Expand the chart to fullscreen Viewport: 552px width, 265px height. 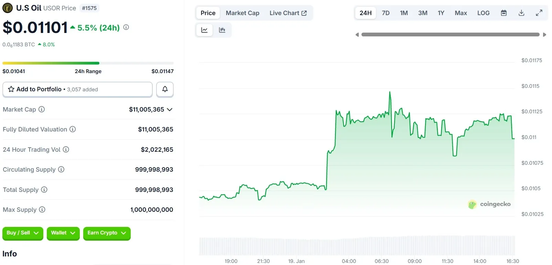[x=539, y=13]
